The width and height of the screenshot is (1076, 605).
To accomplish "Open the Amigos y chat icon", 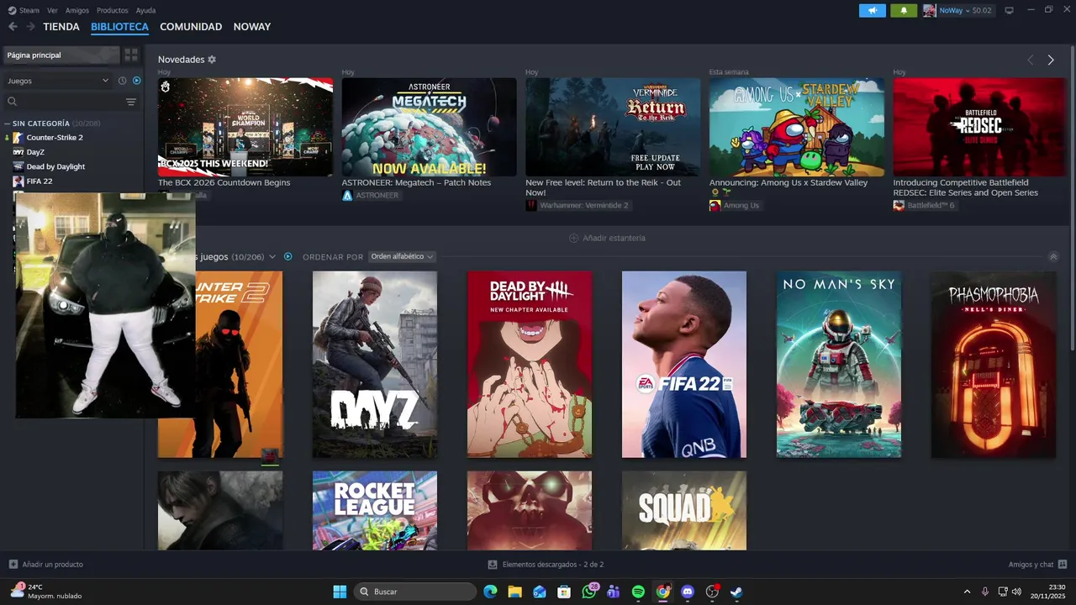I will [x=1063, y=565].
